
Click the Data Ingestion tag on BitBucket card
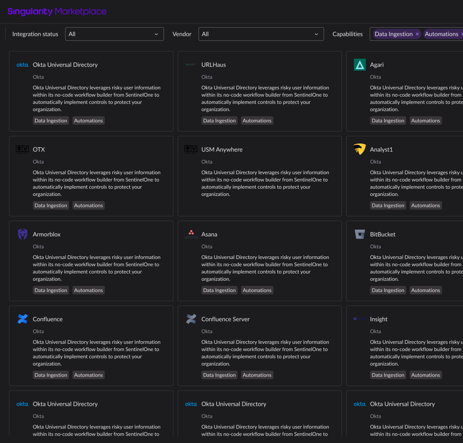(x=388, y=290)
